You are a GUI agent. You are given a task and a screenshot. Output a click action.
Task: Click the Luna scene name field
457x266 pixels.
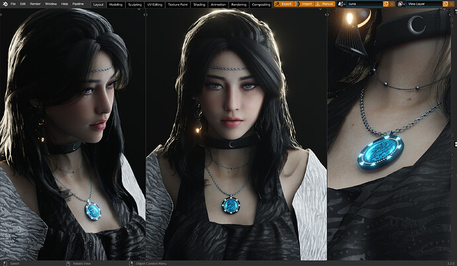pyautogui.click(x=365, y=4)
